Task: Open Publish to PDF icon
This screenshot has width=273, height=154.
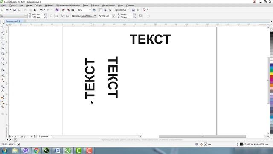Action: (73, 10)
